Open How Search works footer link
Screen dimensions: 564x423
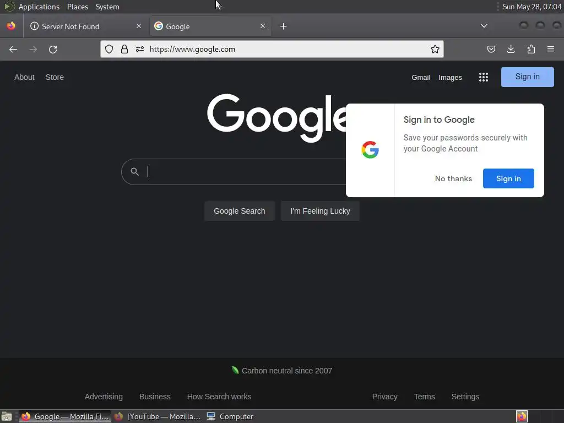click(x=219, y=397)
